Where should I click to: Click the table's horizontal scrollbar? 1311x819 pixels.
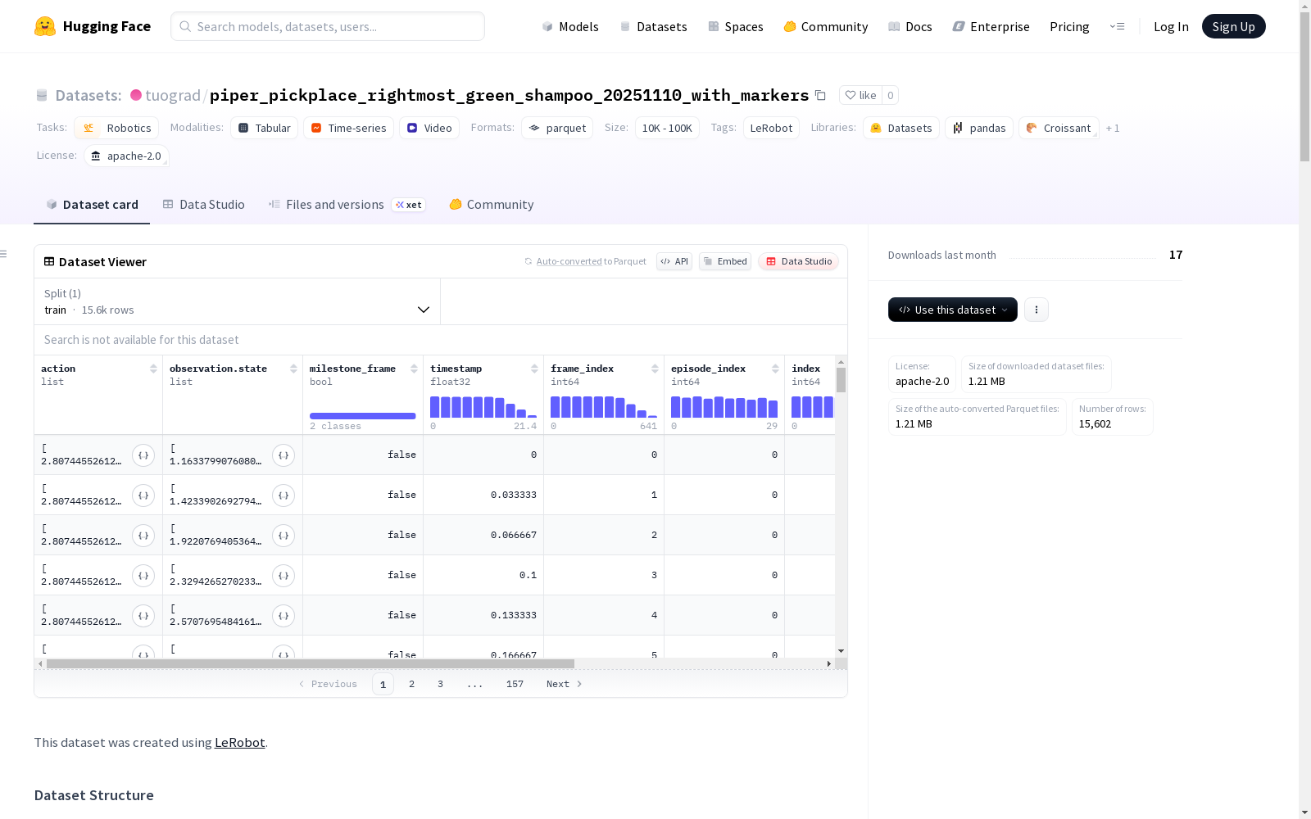coord(311,663)
